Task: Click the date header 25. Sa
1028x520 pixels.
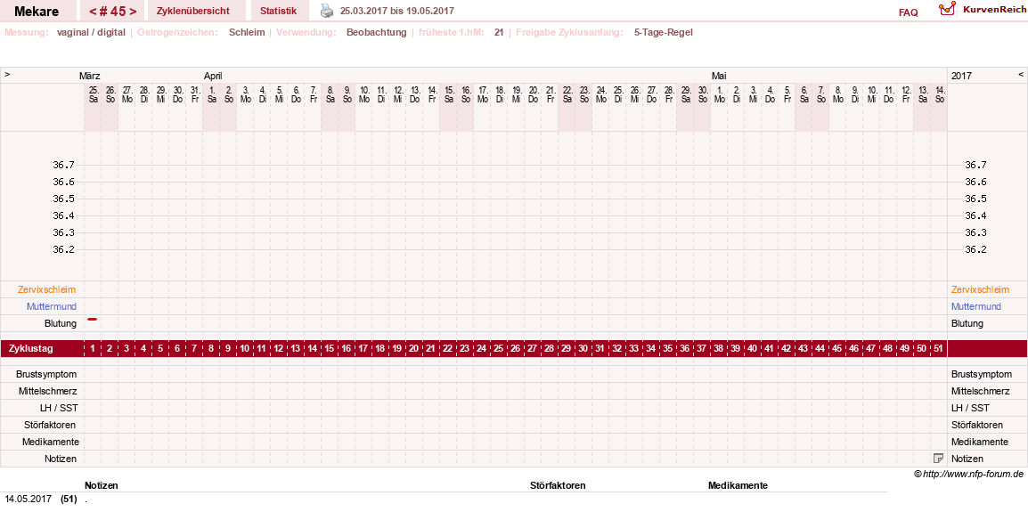Action: pos(93,93)
